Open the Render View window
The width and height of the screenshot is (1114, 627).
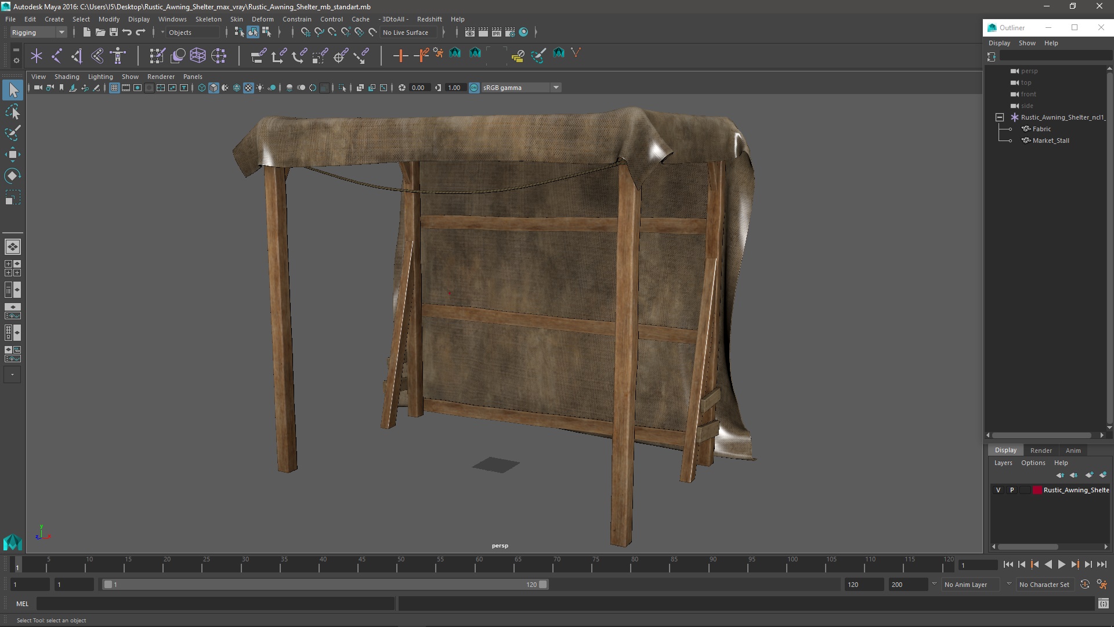pos(470,33)
